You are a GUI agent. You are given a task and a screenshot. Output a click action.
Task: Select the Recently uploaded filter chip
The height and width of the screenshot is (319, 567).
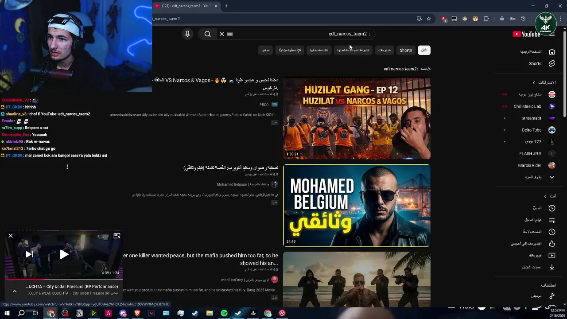290,50
